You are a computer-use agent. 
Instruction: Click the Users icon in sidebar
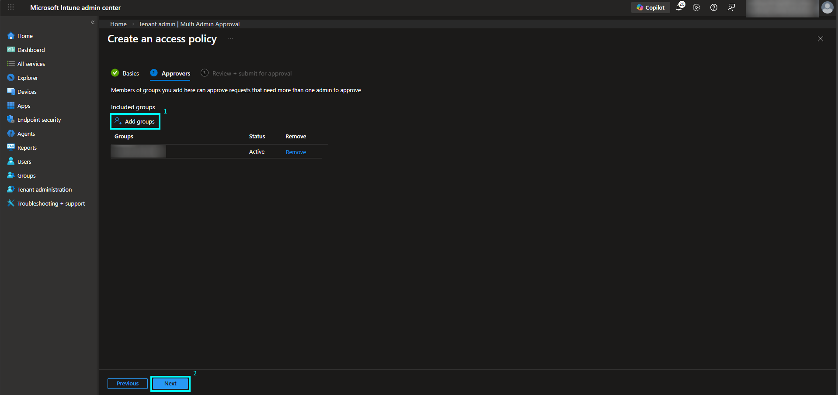[x=11, y=161]
